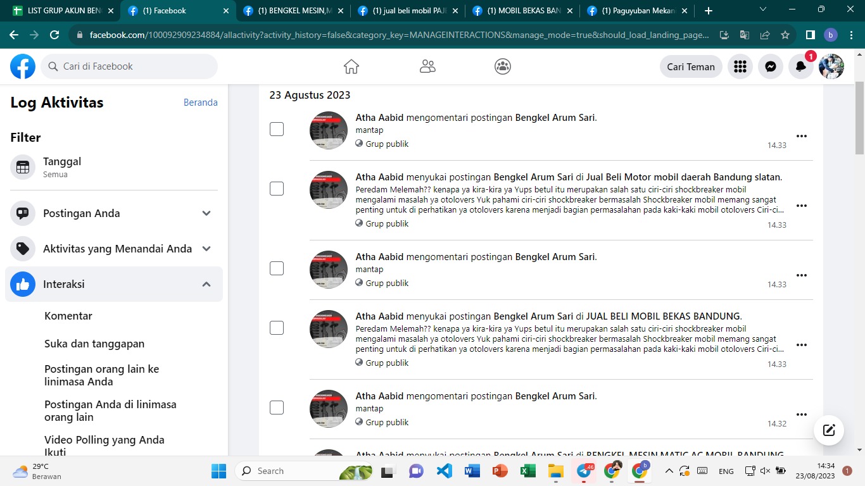Go to Home feed house icon
Screen dimensions: 865x486
pyautogui.click(x=351, y=66)
